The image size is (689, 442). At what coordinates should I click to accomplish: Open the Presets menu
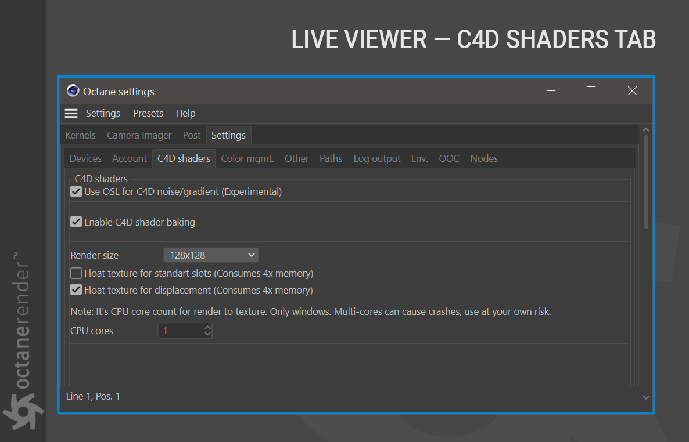tap(148, 113)
